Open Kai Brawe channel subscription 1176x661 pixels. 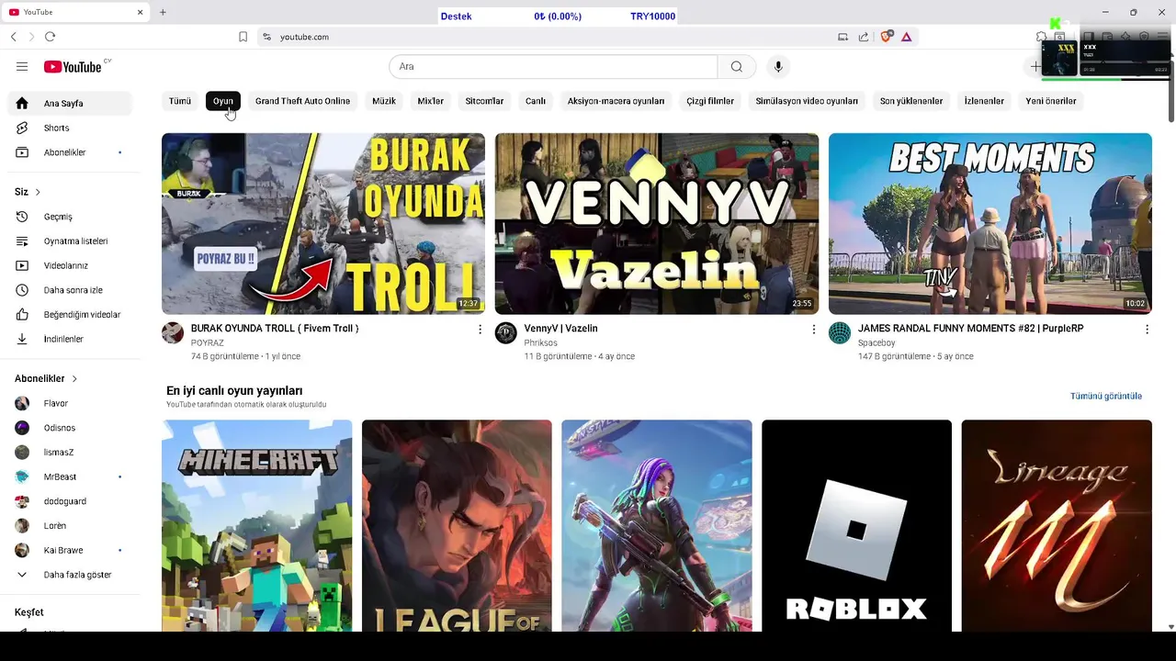(71, 550)
